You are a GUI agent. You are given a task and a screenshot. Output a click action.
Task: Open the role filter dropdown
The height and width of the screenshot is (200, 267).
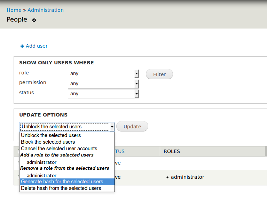tap(103, 73)
